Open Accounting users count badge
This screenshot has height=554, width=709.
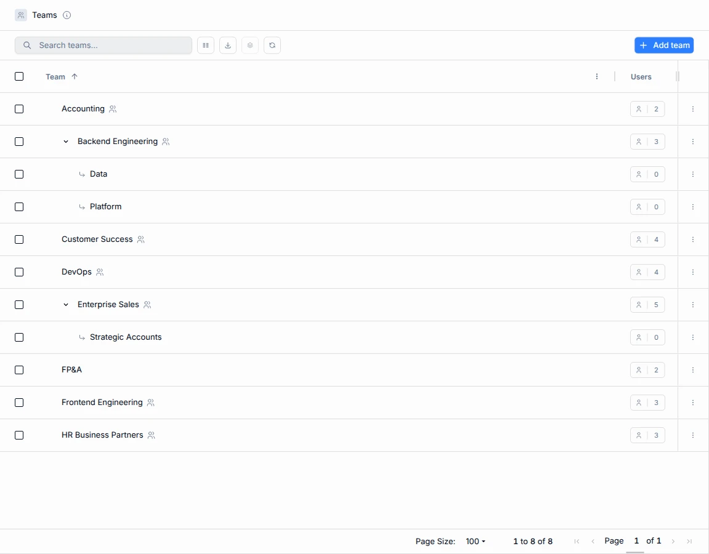point(647,109)
